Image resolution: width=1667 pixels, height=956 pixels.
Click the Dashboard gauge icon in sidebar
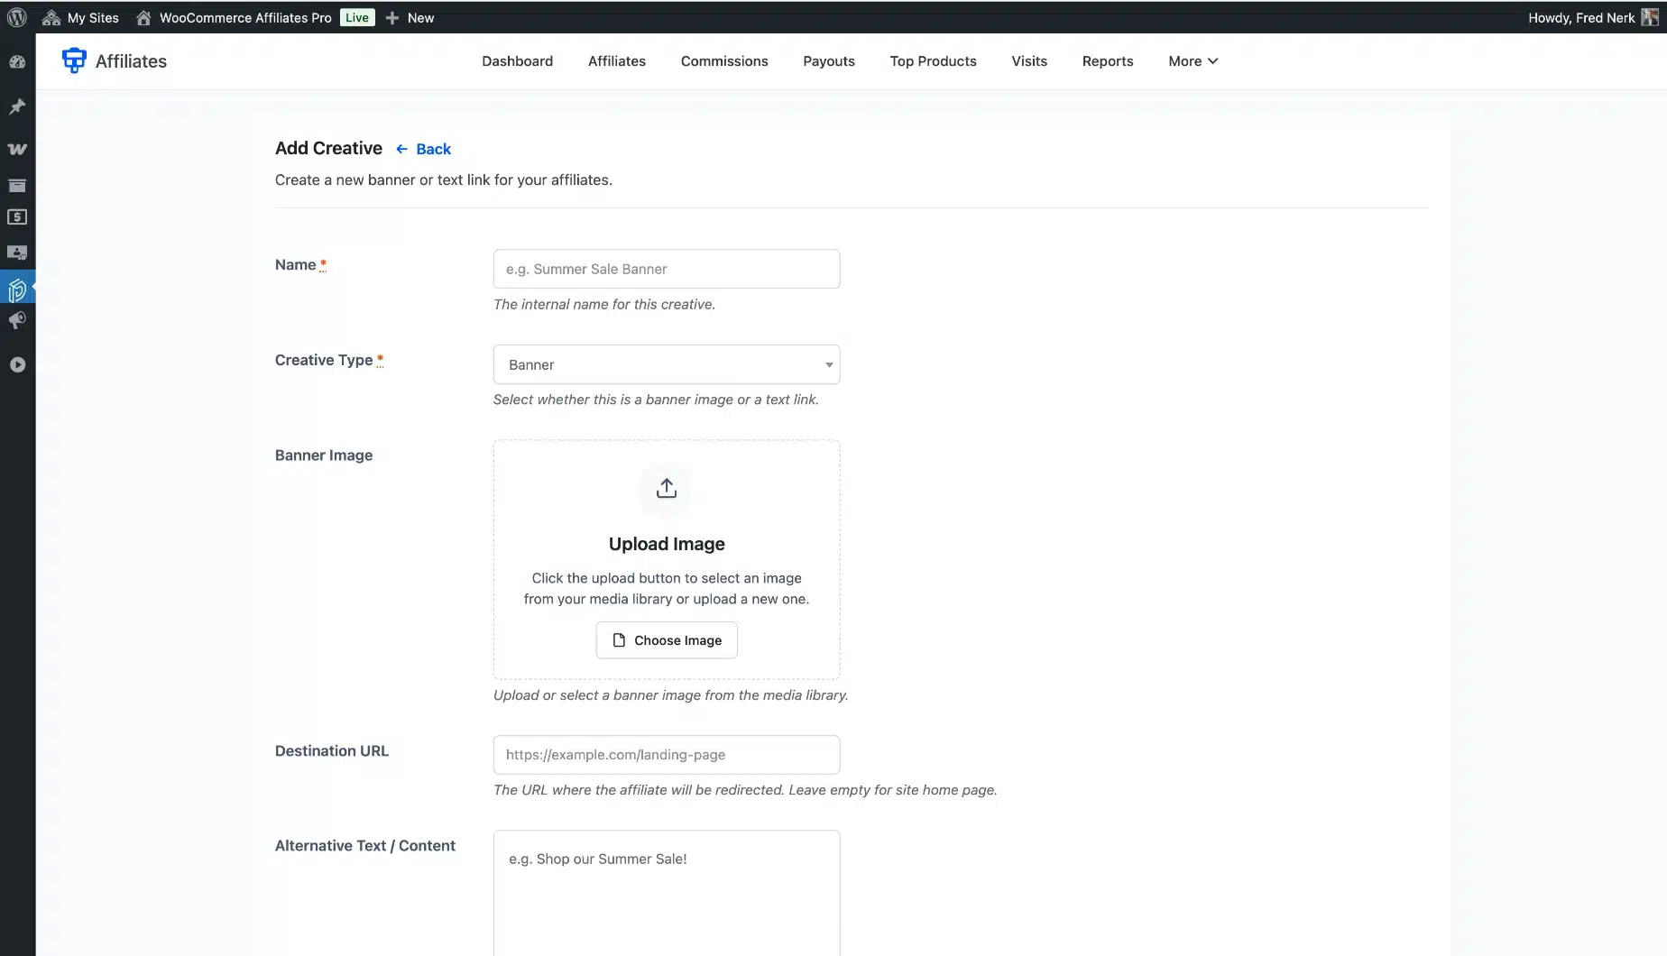tap(17, 62)
